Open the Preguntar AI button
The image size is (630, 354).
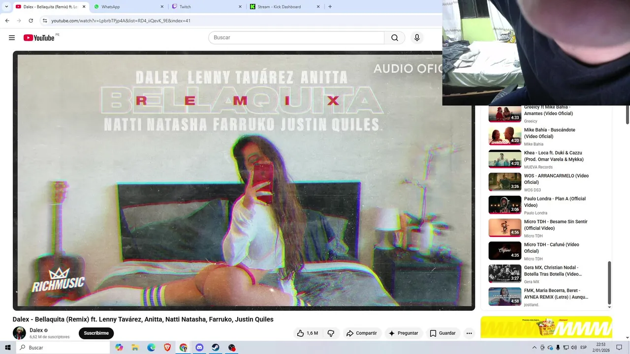coord(403,333)
